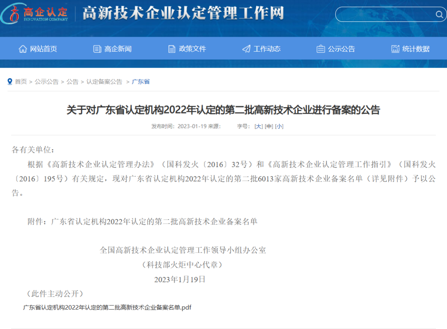Click the paper-plane icon for 工作动态
The width and height of the screenshot is (447, 329).
click(x=246, y=48)
